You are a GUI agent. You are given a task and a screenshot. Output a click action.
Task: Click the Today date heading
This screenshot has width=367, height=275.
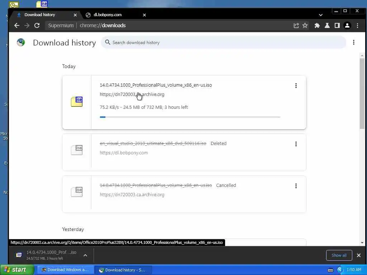69,66
